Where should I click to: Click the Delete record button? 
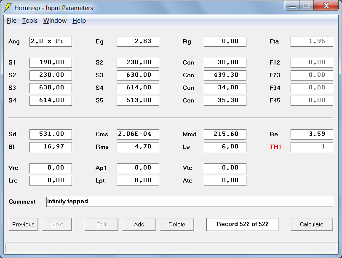177,224
